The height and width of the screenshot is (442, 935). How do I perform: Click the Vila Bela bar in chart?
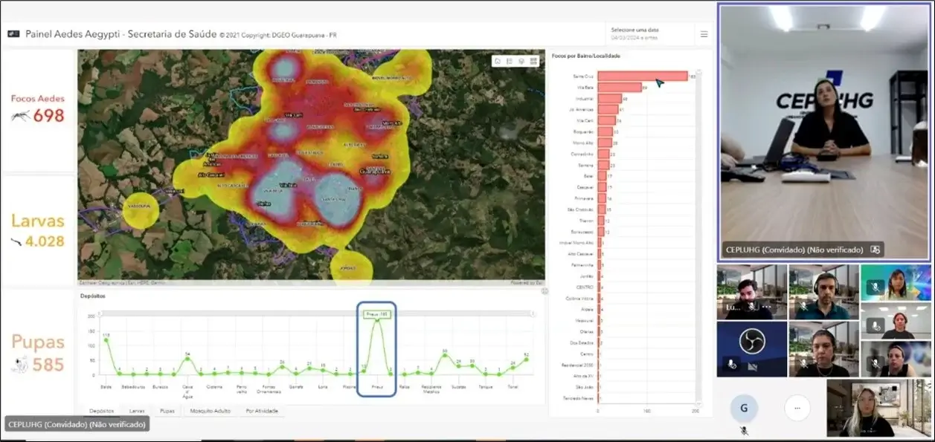point(619,88)
